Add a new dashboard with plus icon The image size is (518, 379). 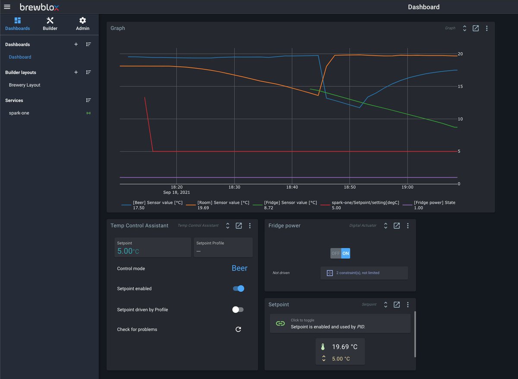(x=76, y=44)
